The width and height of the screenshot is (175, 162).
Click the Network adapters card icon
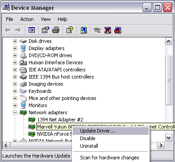tap(23, 112)
